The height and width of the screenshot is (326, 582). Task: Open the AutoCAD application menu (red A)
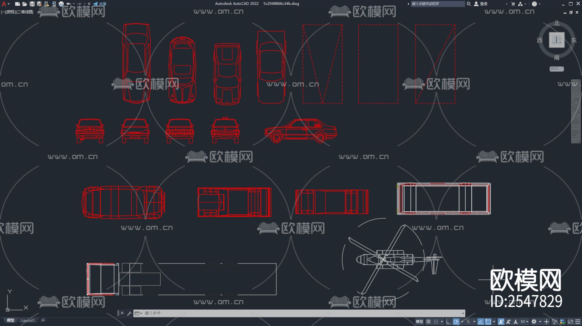tap(4, 4)
